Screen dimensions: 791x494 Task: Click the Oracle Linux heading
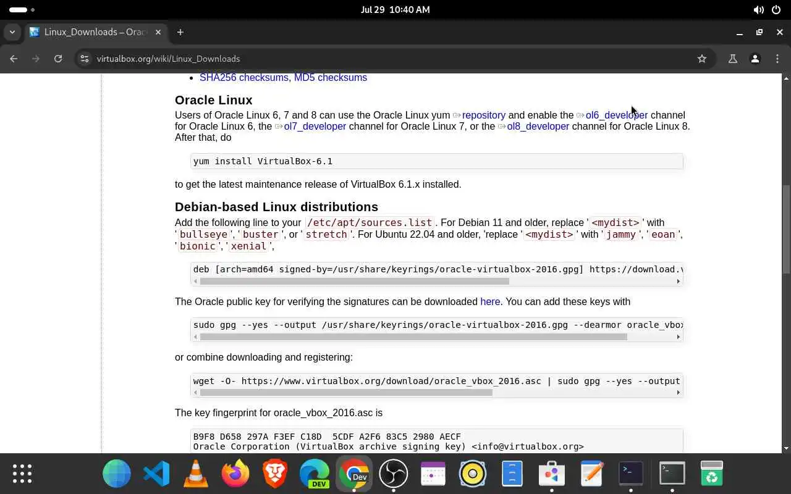point(213,100)
